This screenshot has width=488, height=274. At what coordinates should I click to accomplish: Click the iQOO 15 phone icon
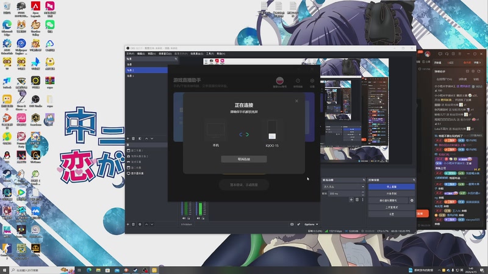272,130
